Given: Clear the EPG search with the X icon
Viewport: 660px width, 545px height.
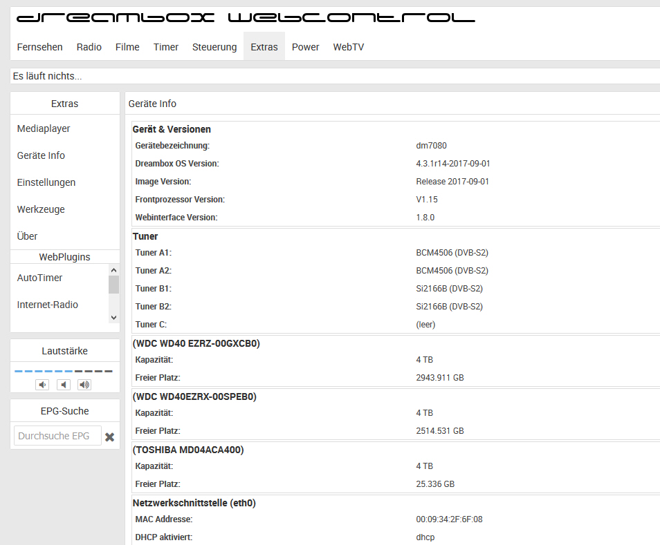Looking at the screenshot, I should pos(109,437).
